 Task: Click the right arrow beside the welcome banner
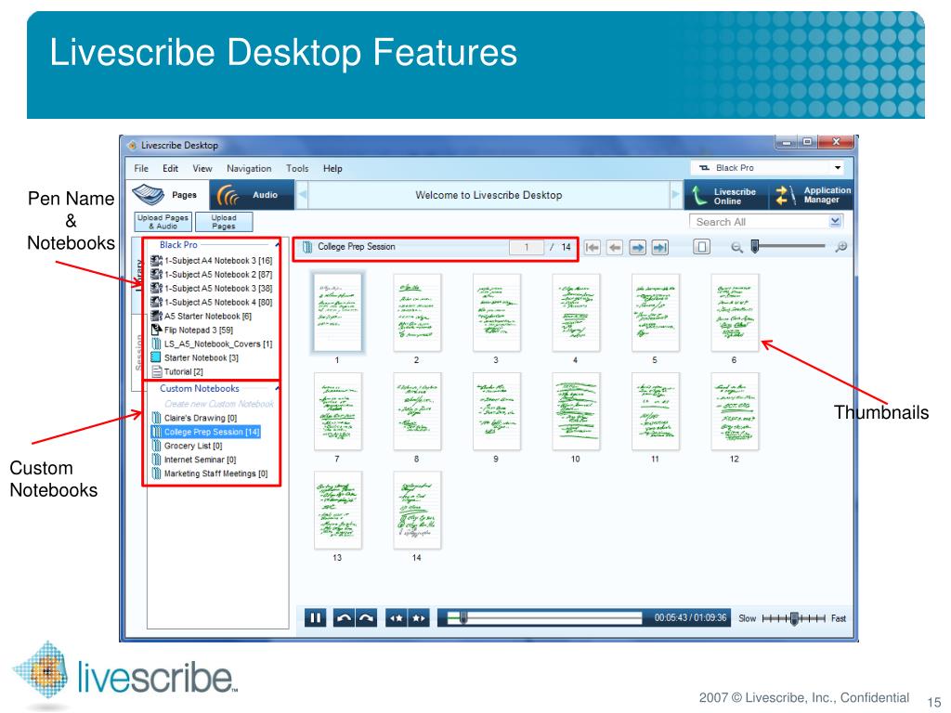(x=676, y=195)
